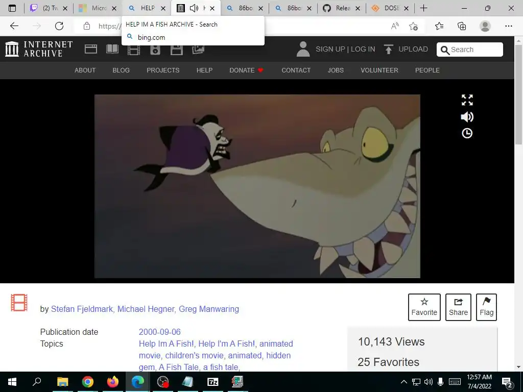Screen dimensions: 523x392
Task: Open the DONATE link
Action: [x=246, y=70]
